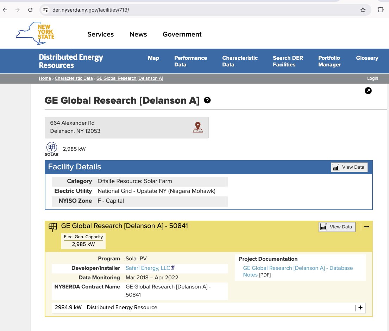Open Safari Energy external link icon

(173, 267)
